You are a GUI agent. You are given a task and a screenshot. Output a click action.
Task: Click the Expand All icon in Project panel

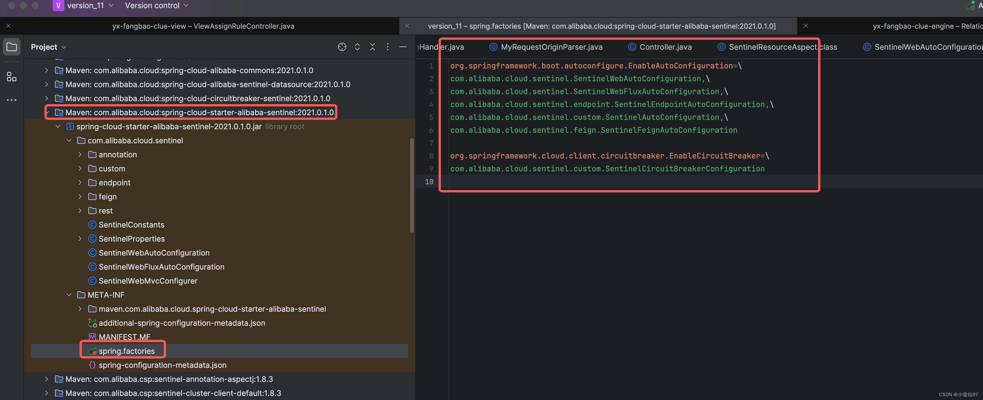click(x=357, y=46)
